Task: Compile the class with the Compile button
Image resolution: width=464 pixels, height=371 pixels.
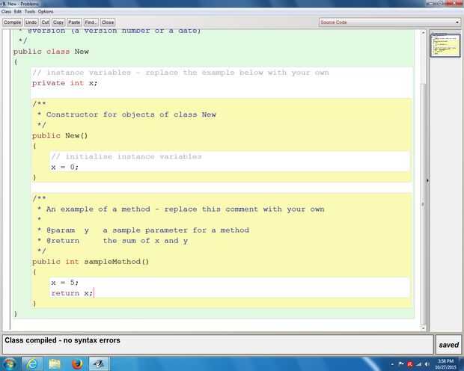Action: [x=13, y=22]
